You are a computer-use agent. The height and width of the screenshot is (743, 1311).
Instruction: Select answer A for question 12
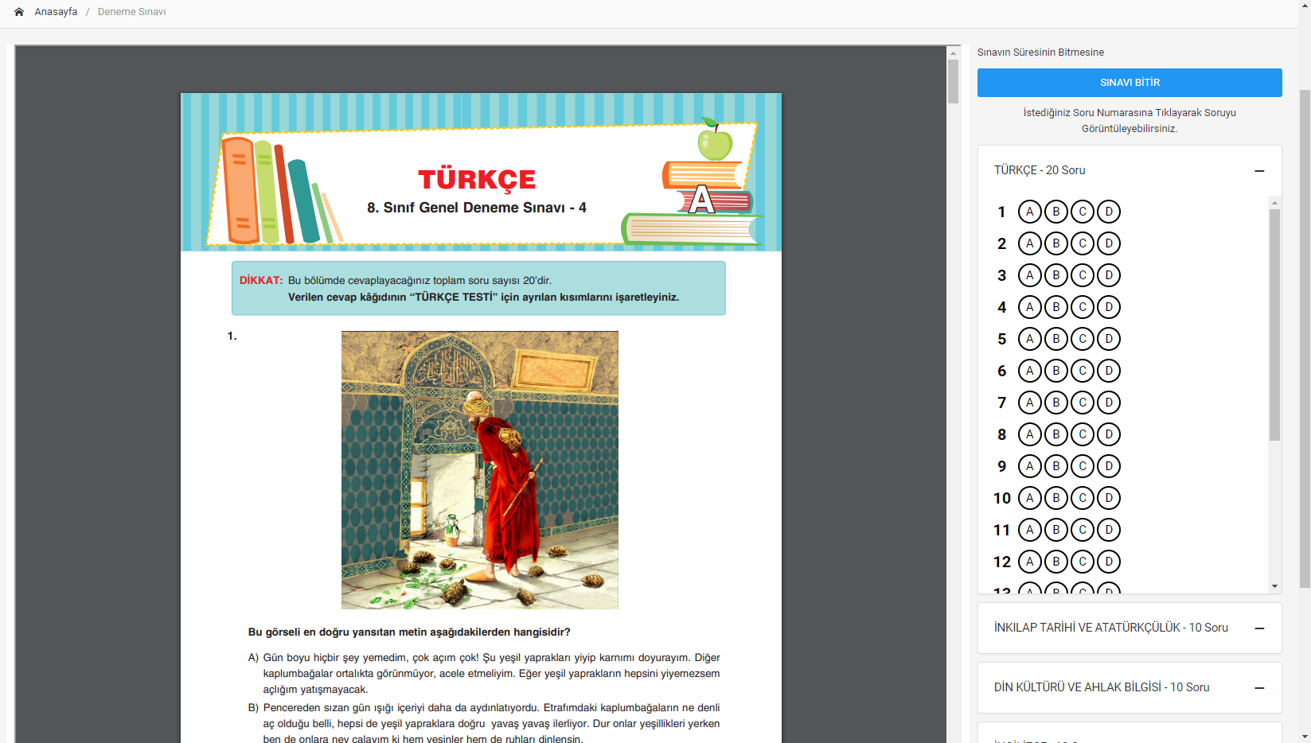(x=1030, y=562)
